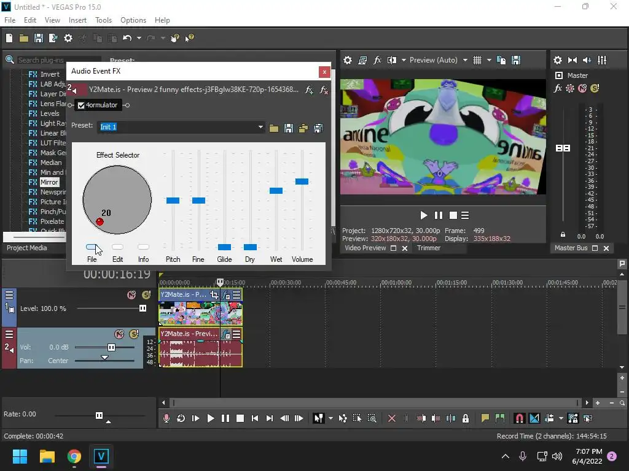Mute video track 1
Image resolution: width=629 pixels, height=471 pixels.
(131, 295)
